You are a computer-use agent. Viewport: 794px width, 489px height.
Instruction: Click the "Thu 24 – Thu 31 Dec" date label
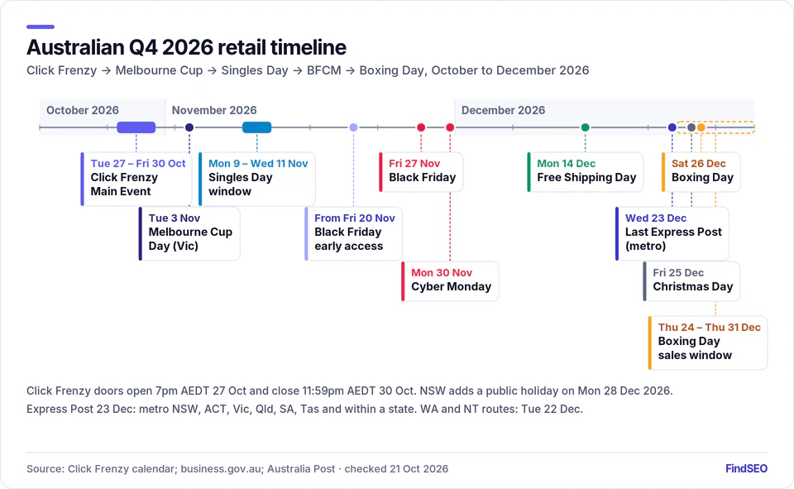coord(709,328)
